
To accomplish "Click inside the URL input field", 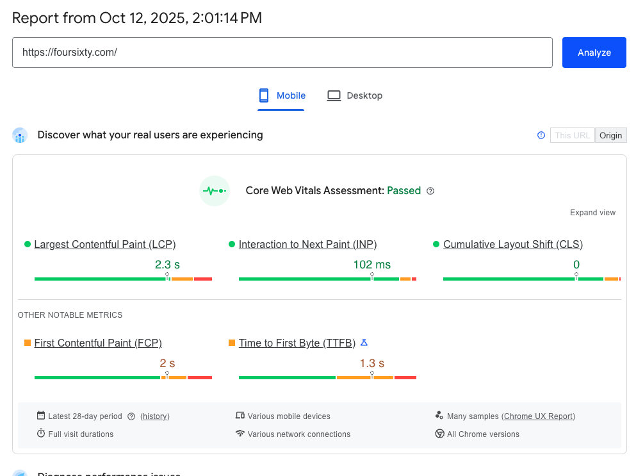I will click(x=282, y=53).
